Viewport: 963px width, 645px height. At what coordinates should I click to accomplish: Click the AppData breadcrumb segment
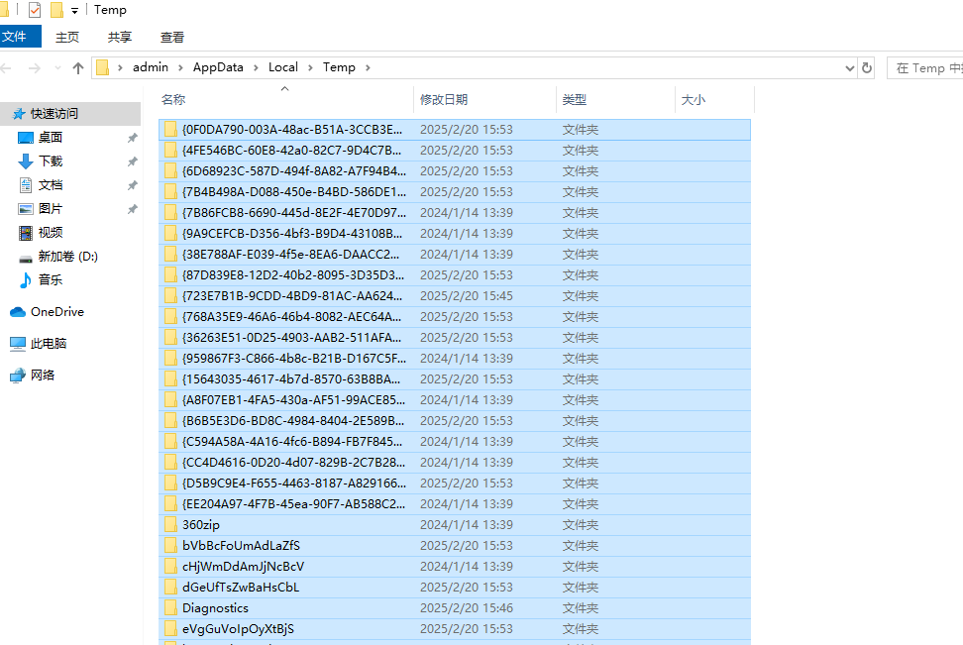tap(218, 67)
